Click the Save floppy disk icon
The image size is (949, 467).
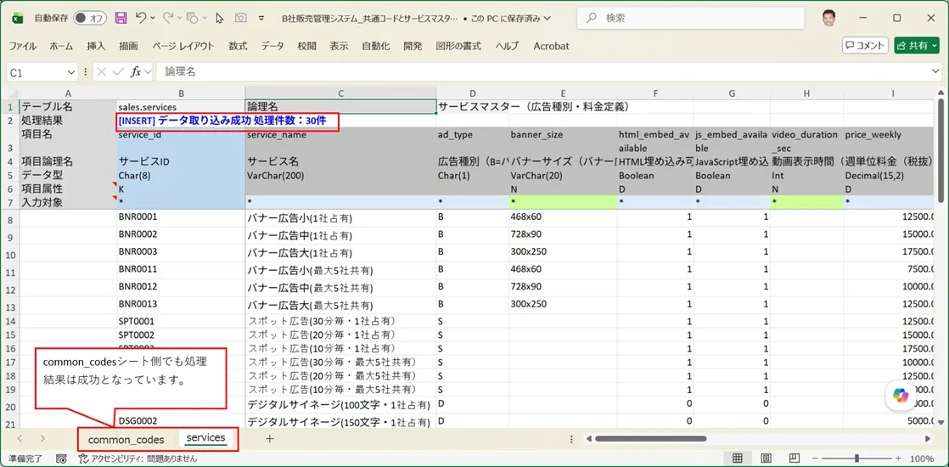coord(121,18)
